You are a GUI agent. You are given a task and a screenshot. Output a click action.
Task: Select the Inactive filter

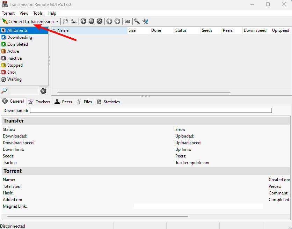coord(24,58)
